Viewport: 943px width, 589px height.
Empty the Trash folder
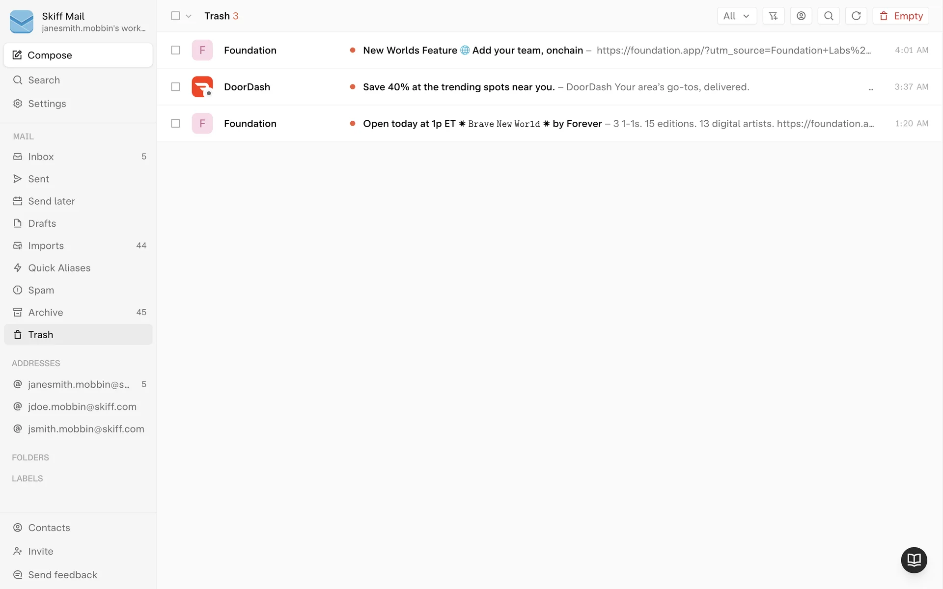click(900, 16)
